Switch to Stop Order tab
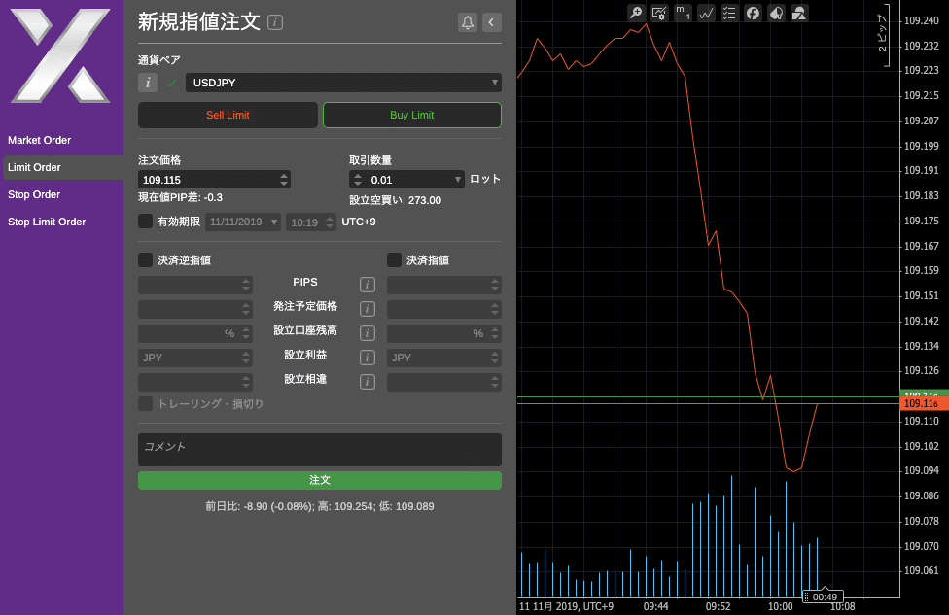Image resolution: width=949 pixels, height=615 pixels. (x=34, y=194)
